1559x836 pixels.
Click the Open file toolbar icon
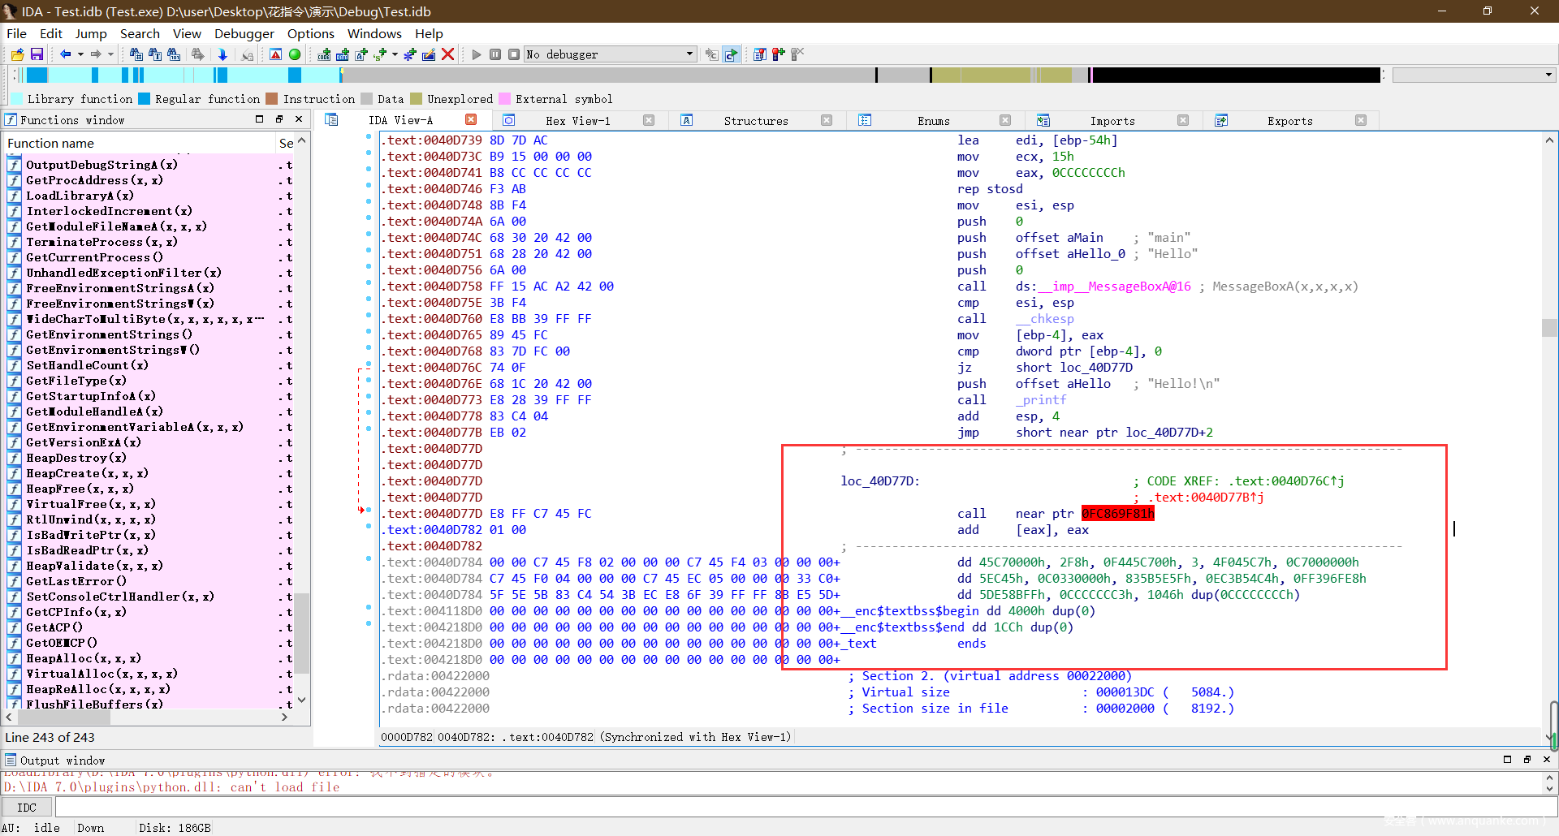(17, 54)
